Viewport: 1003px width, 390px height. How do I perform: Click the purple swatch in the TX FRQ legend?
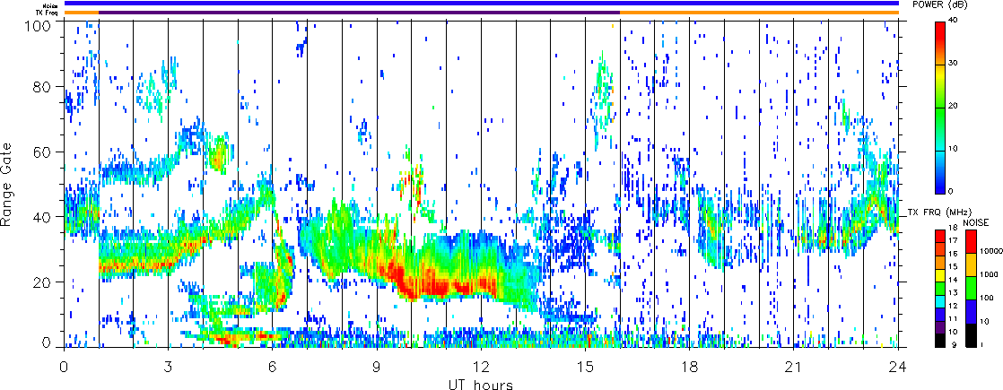click(x=941, y=326)
